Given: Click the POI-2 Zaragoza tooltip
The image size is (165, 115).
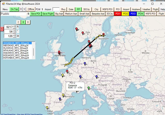Looking at the screenshot, I should [75, 86].
